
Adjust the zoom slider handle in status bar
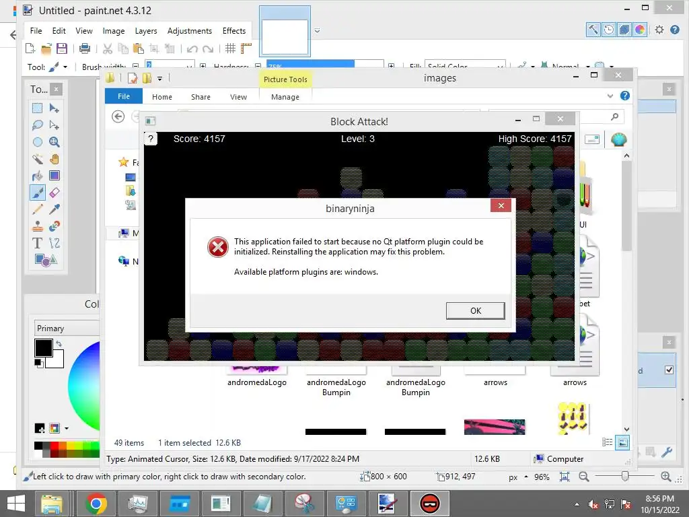click(x=625, y=476)
